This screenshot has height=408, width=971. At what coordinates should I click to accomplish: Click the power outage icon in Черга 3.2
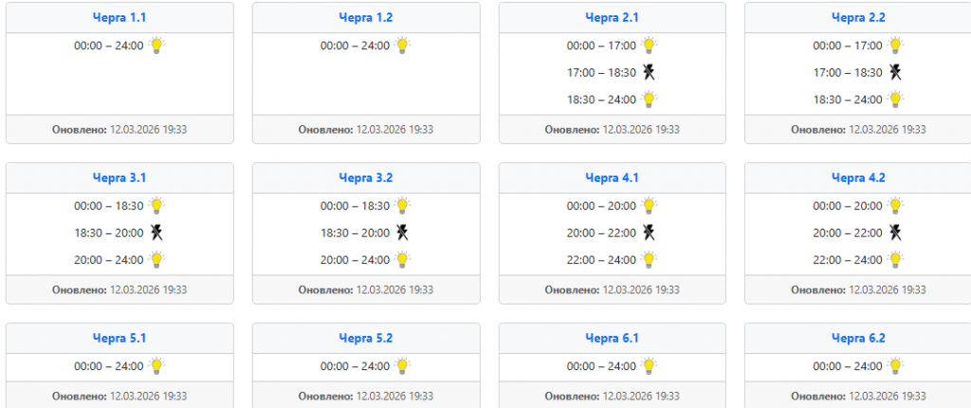(x=402, y=232)
